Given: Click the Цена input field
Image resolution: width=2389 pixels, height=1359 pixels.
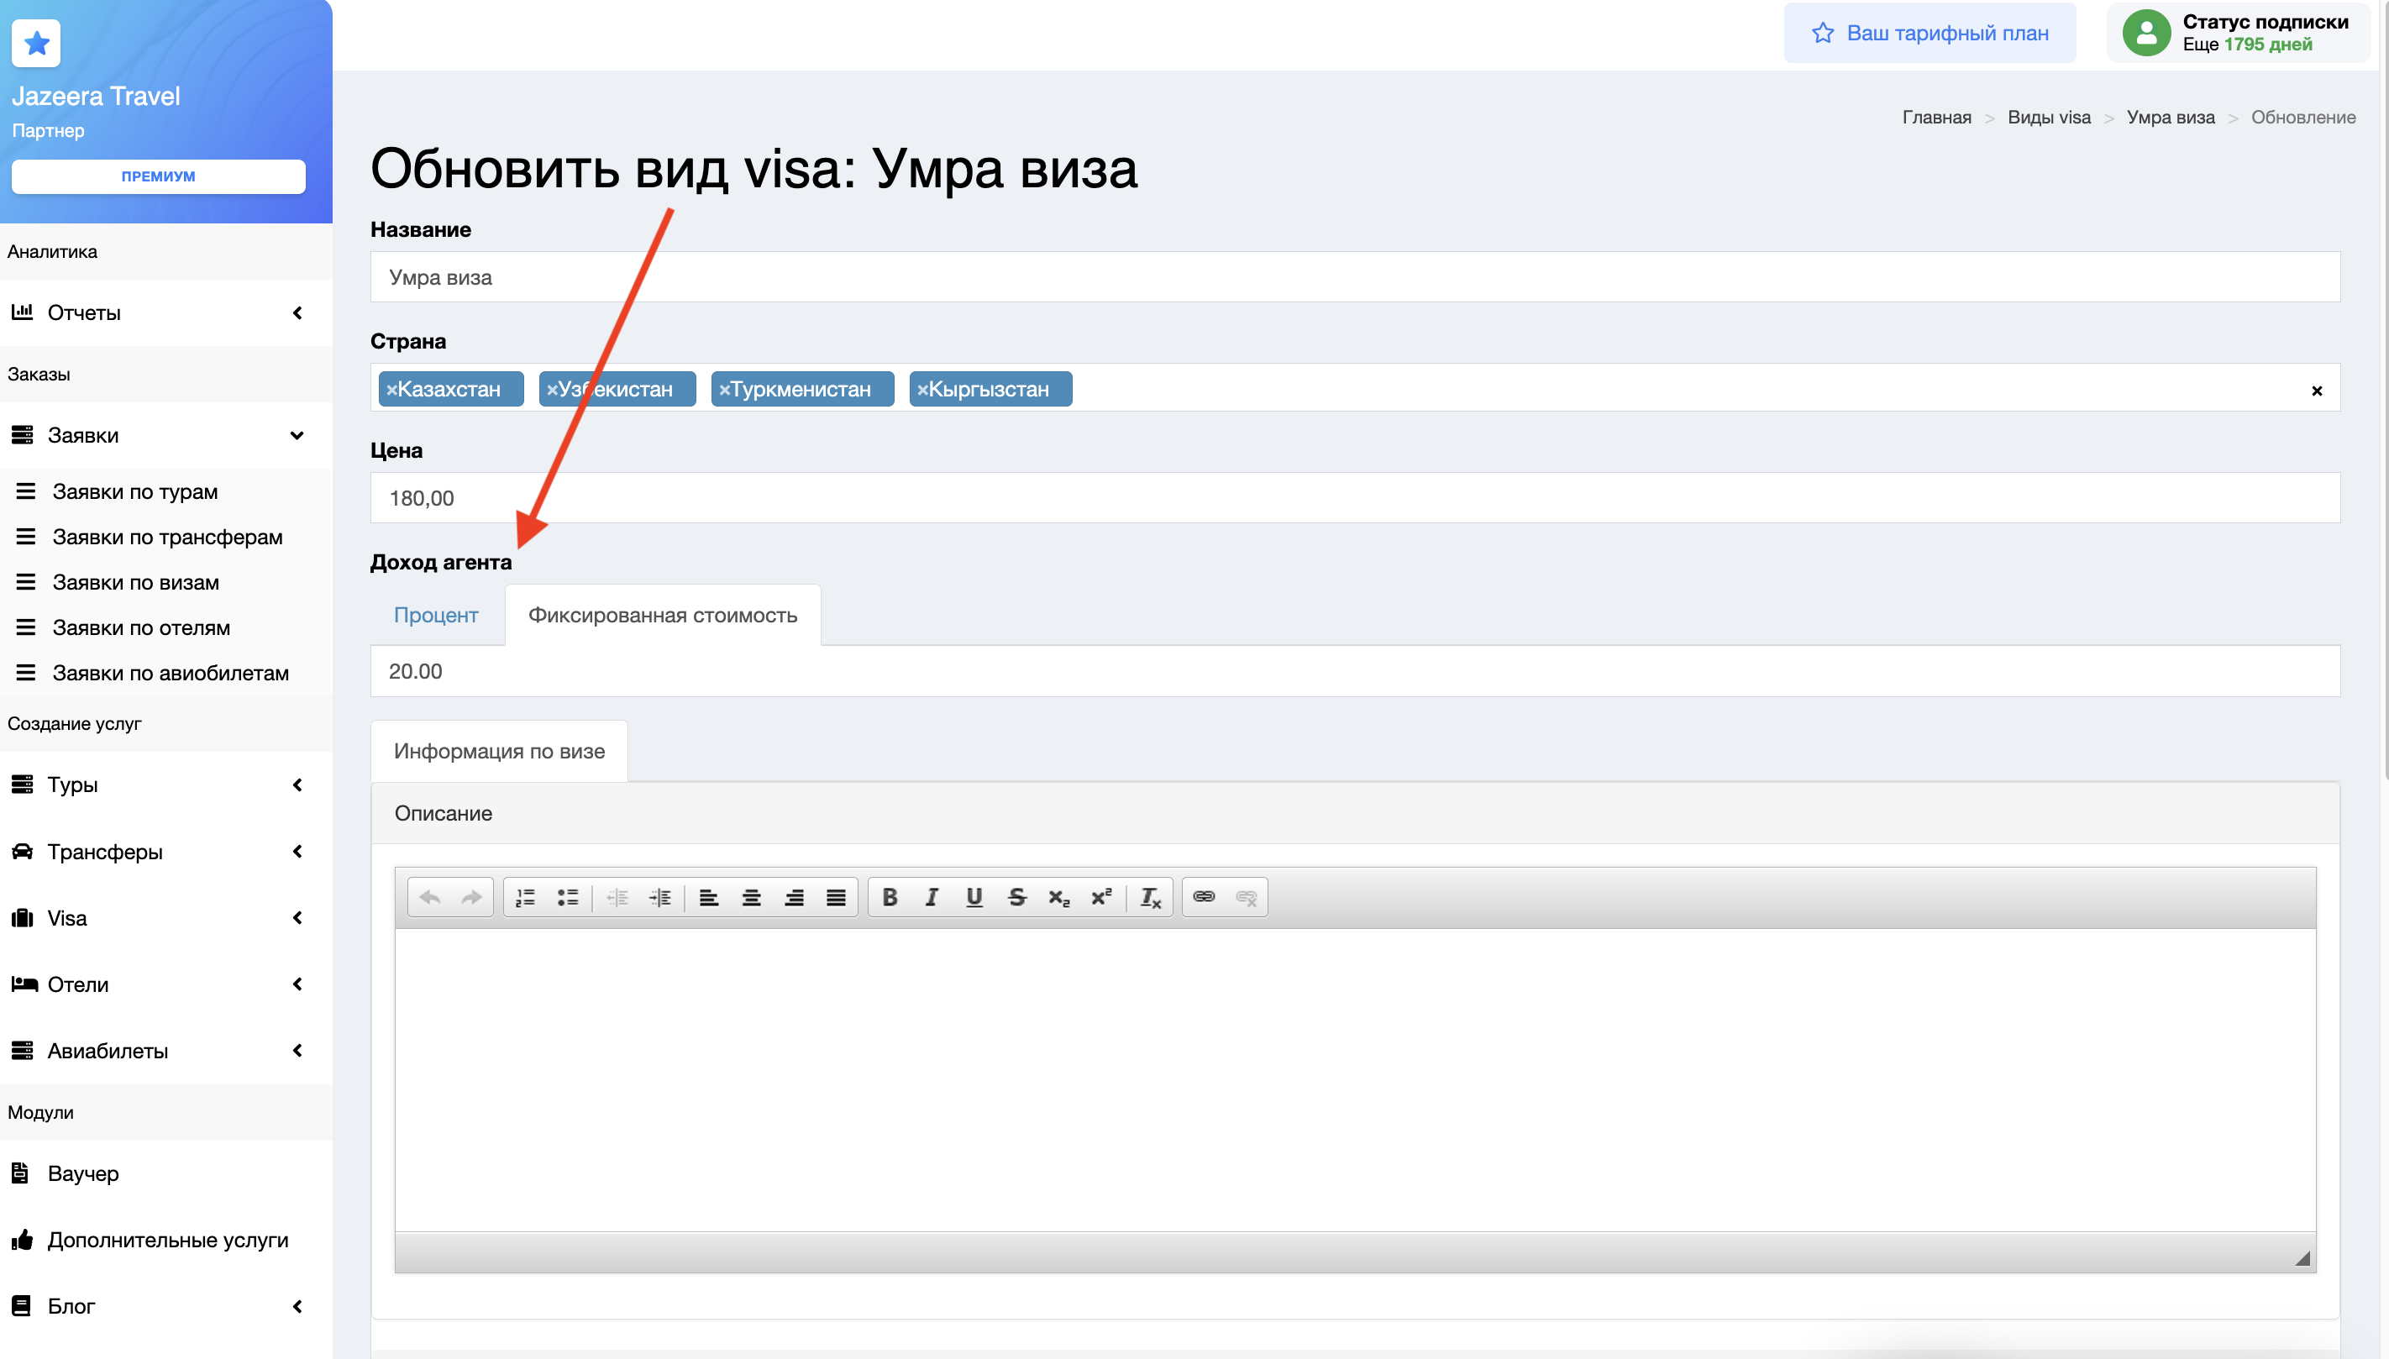Looking at the screenshot, I should (x=1354, y=497).
